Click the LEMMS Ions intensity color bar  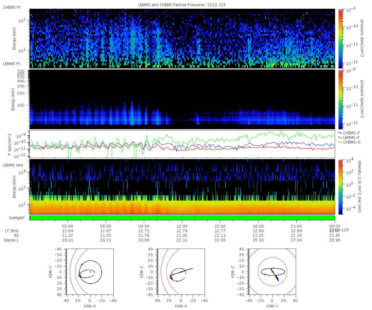coord(340,187)
